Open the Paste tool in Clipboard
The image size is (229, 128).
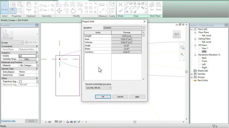pos(29,7)
